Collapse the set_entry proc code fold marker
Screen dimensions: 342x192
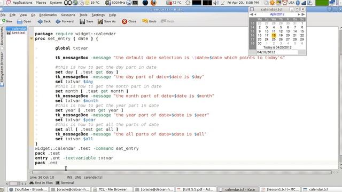tap(32, 38)
